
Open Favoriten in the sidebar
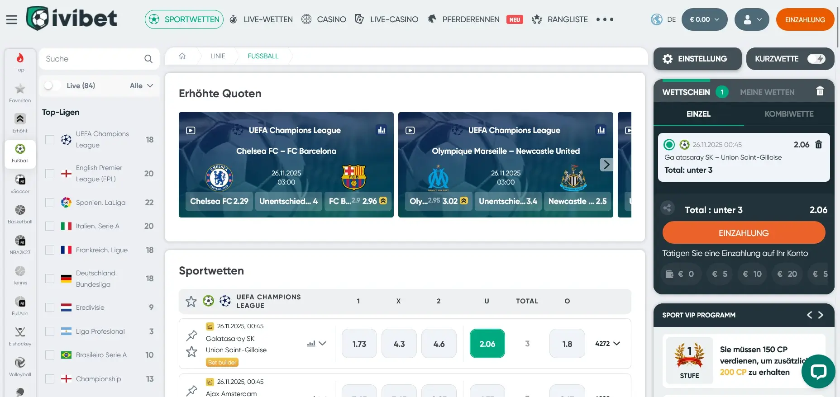click(20, 93)
